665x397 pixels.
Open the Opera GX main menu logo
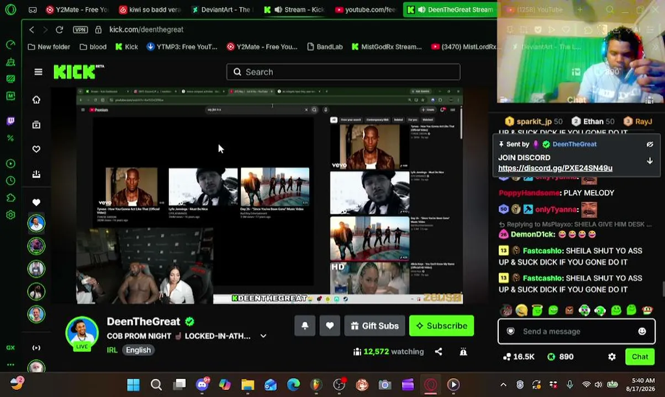pyautogui.click(x=10, y=9)
